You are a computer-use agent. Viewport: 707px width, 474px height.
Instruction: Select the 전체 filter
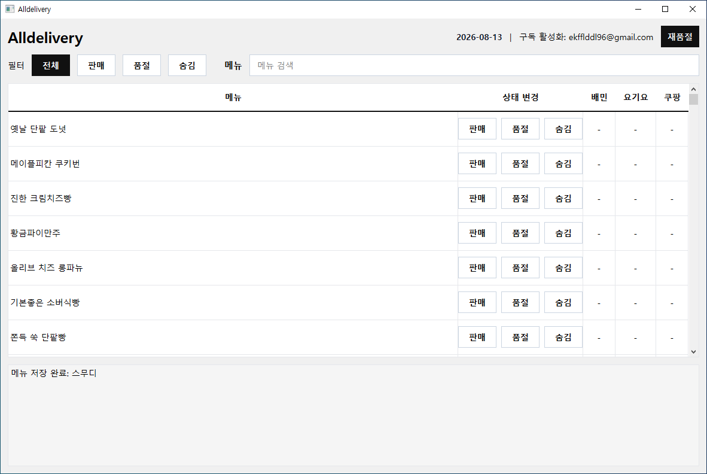(50, 65)
